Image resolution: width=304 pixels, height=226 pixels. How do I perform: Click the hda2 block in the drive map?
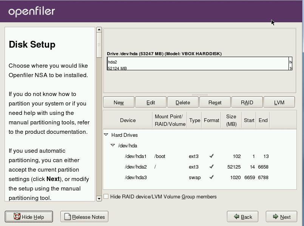[197, 63]
